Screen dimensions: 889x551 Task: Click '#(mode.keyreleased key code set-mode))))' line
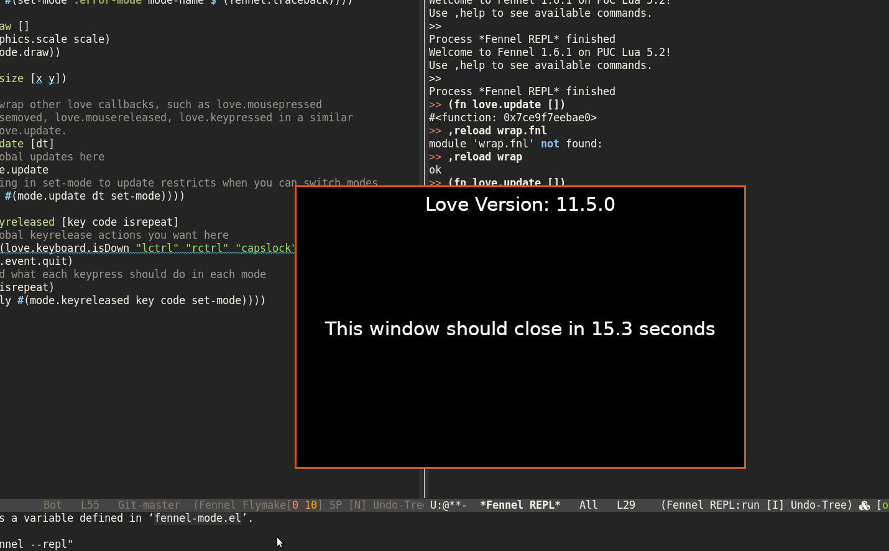pyautogui.click(x=141, y=300)
